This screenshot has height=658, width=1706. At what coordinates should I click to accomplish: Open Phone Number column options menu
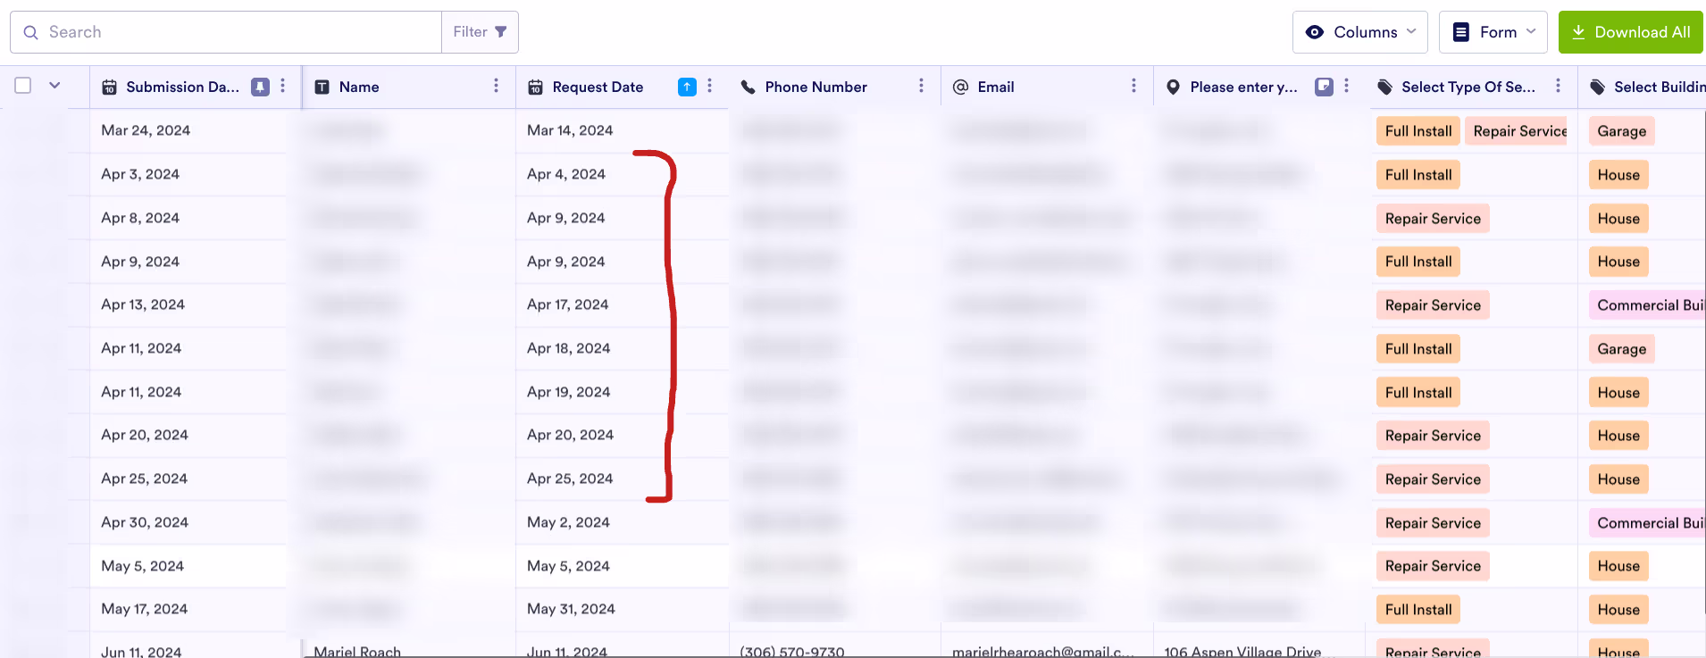click(922, 86)
